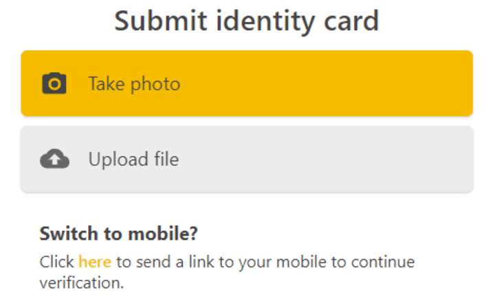Select the camera lens circle in icon

pyautogui.click(x=54, y=84)
